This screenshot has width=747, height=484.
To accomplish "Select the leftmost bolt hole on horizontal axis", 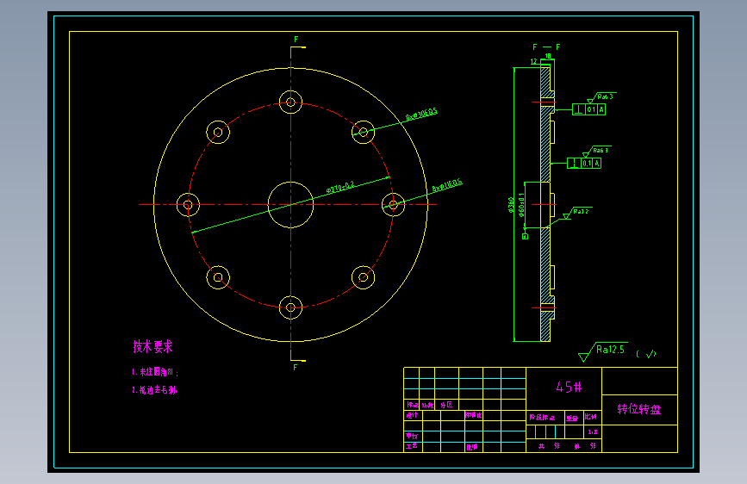I will (188, 205).
